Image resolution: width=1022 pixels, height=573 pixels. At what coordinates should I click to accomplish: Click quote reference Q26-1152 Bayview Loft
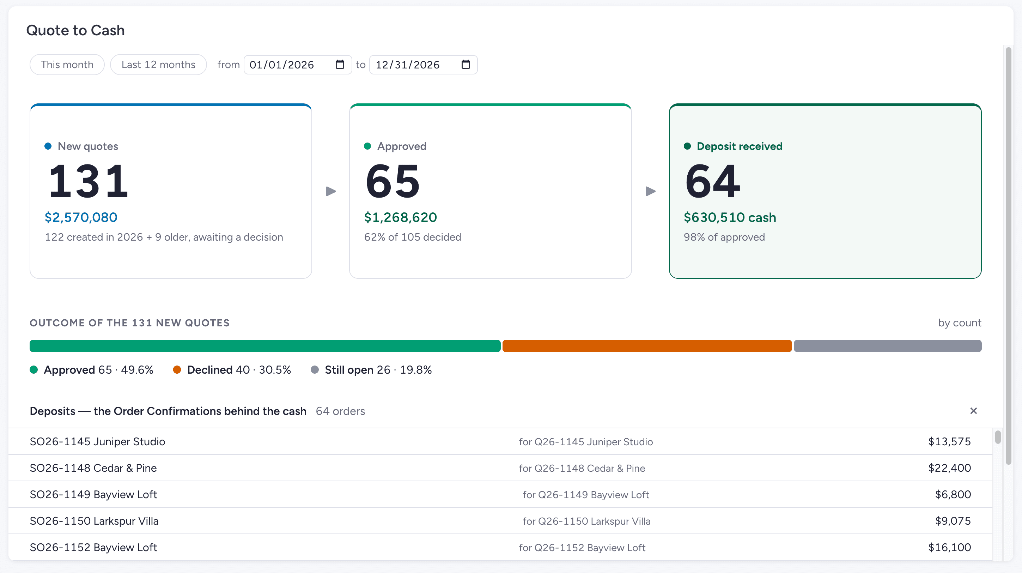tap(582, 548)
